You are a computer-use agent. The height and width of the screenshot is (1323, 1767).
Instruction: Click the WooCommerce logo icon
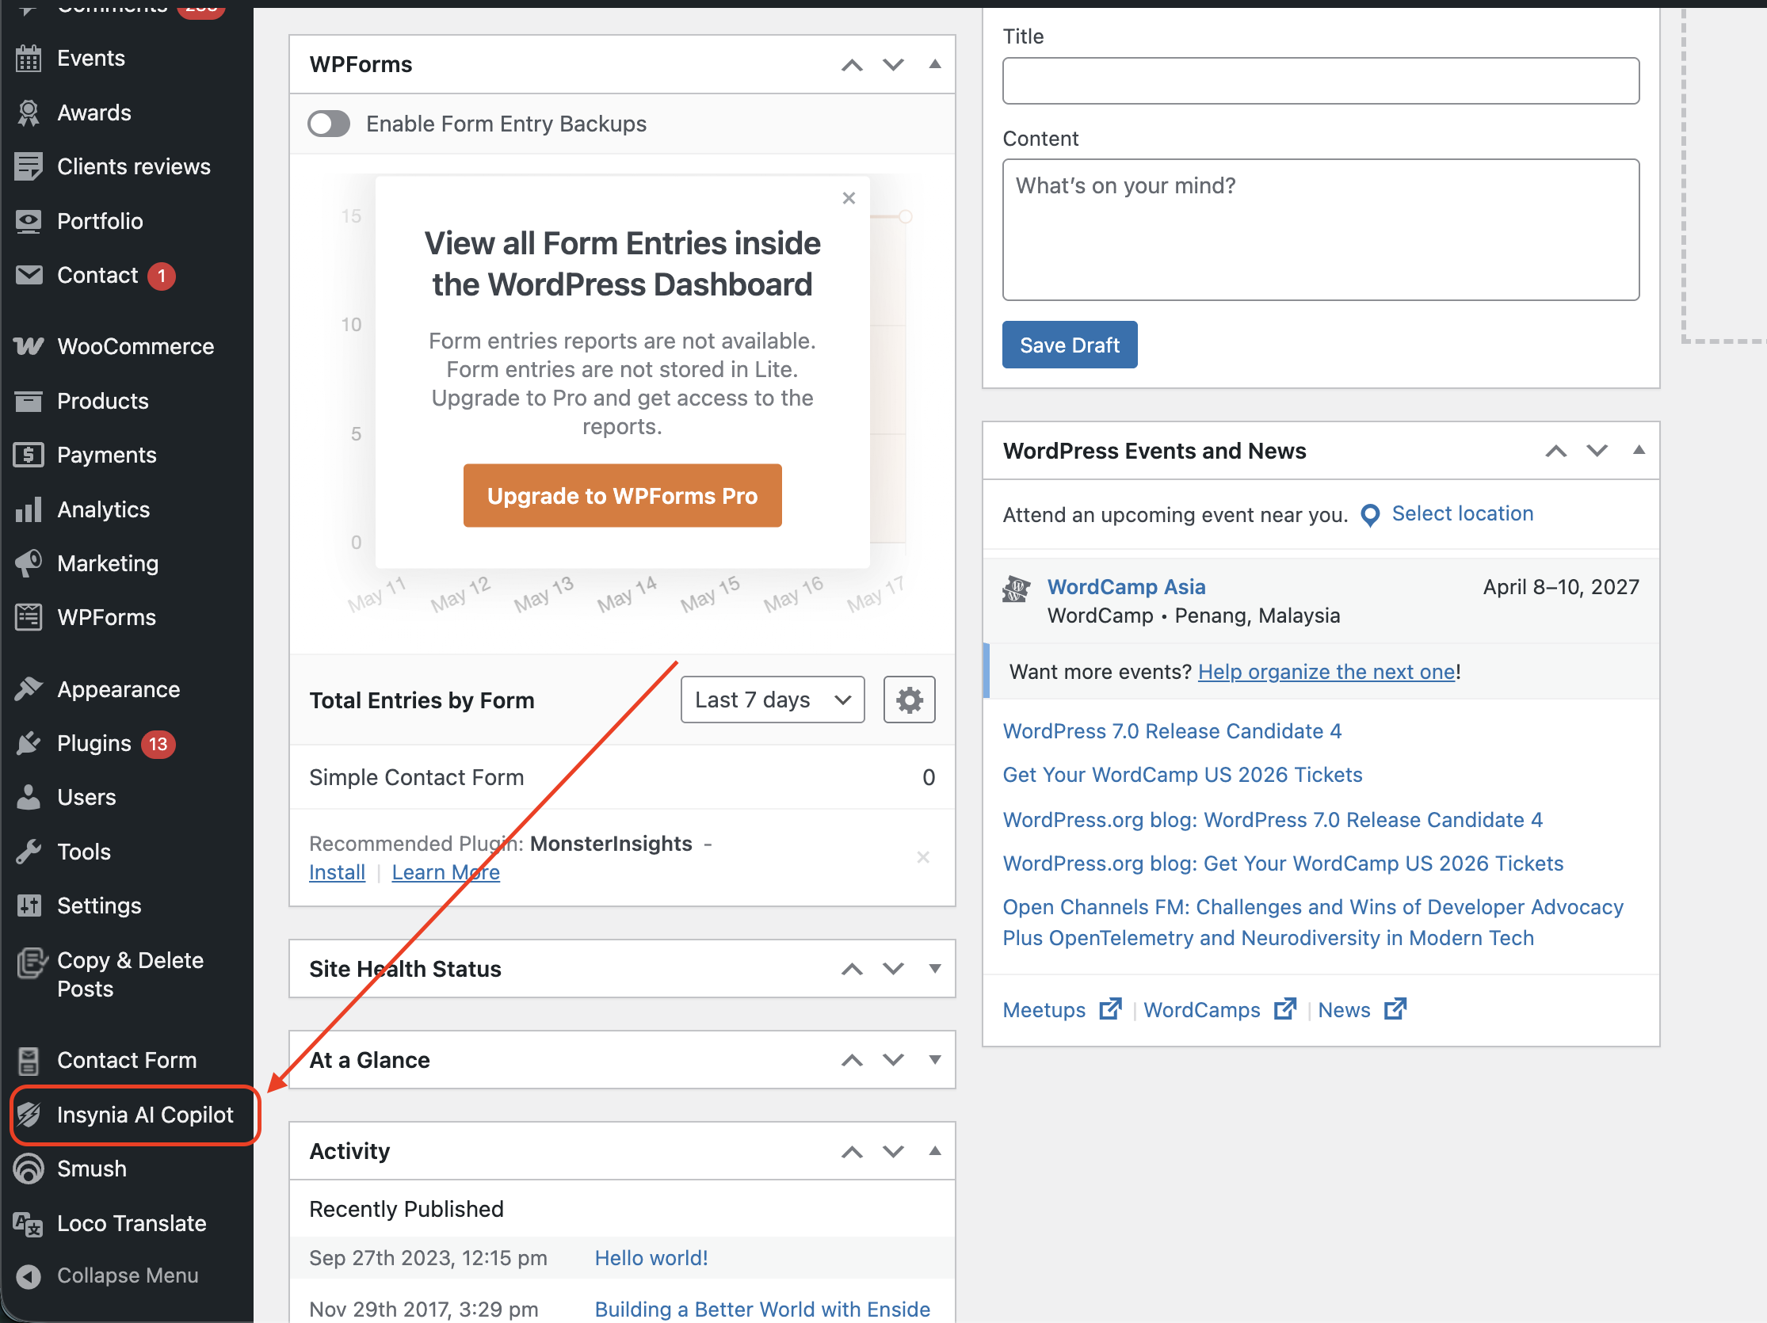29,346
